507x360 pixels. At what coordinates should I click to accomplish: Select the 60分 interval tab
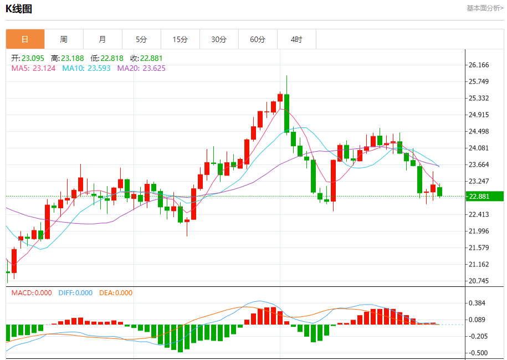(x=258, y=39)
